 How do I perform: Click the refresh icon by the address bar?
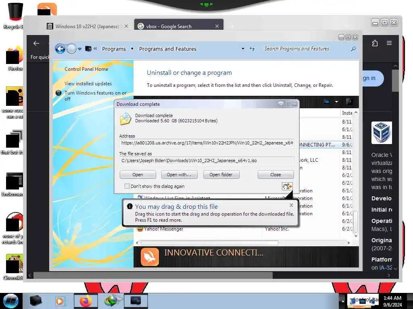coord(252,49)
